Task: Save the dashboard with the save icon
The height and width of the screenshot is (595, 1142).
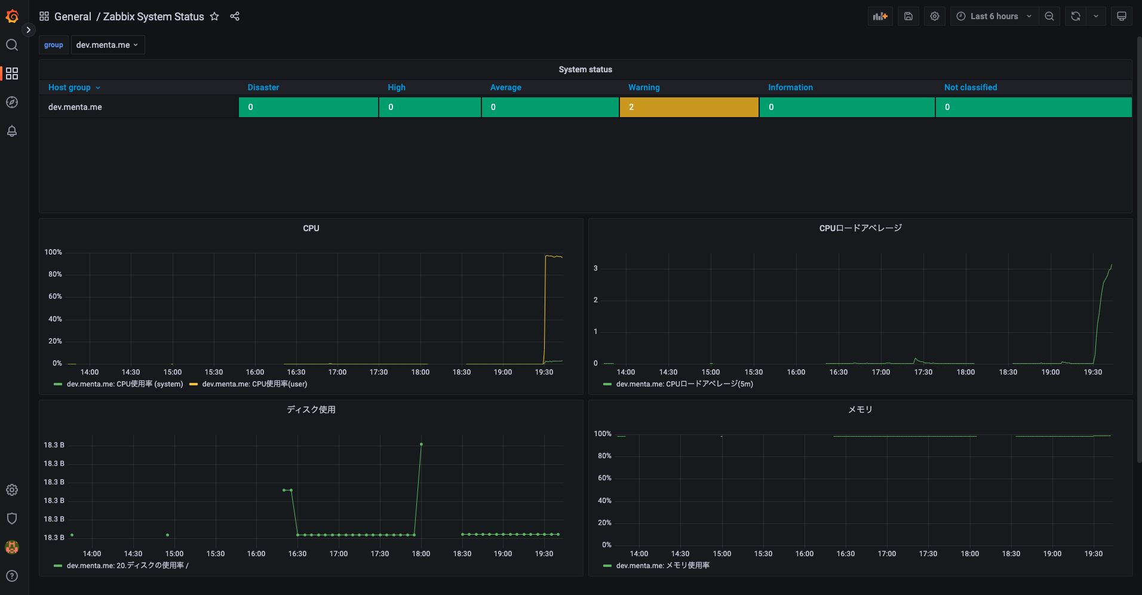Action: pyautogui.click(x=908, y=17)
